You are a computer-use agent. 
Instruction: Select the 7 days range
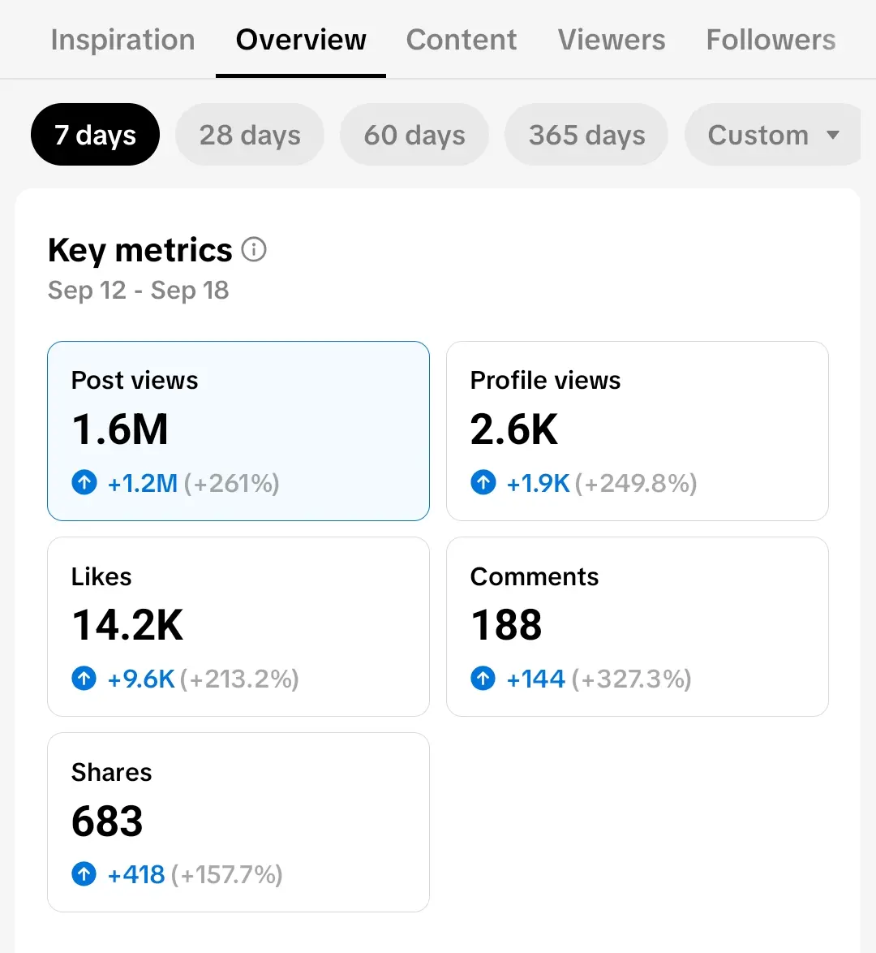(96, 134)
